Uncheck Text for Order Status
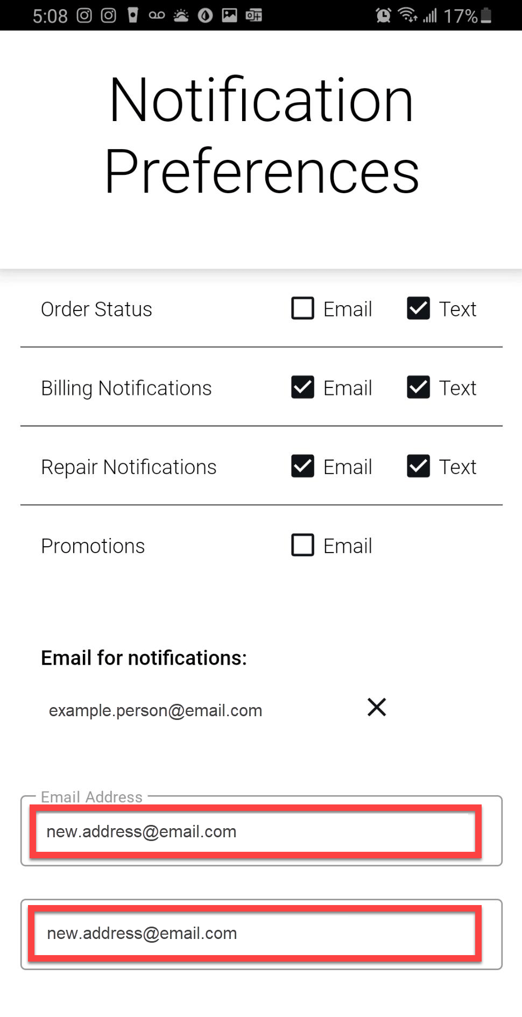522x1017 pixels. pyautogui.click(x=418, y=309)
